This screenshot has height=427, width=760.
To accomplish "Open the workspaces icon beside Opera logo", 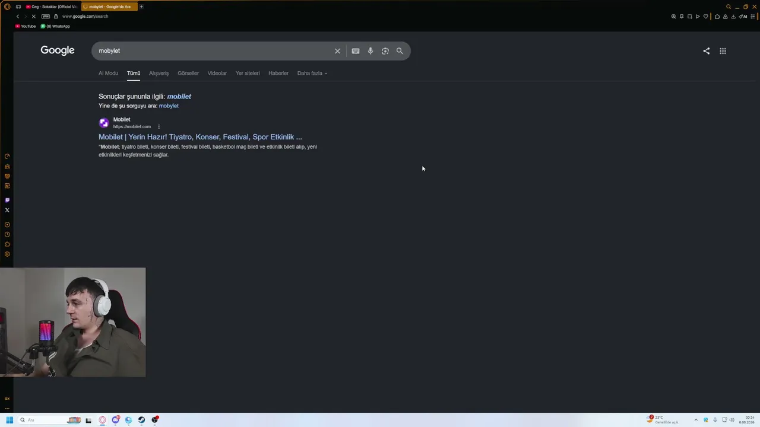I will tap(18, 7).
